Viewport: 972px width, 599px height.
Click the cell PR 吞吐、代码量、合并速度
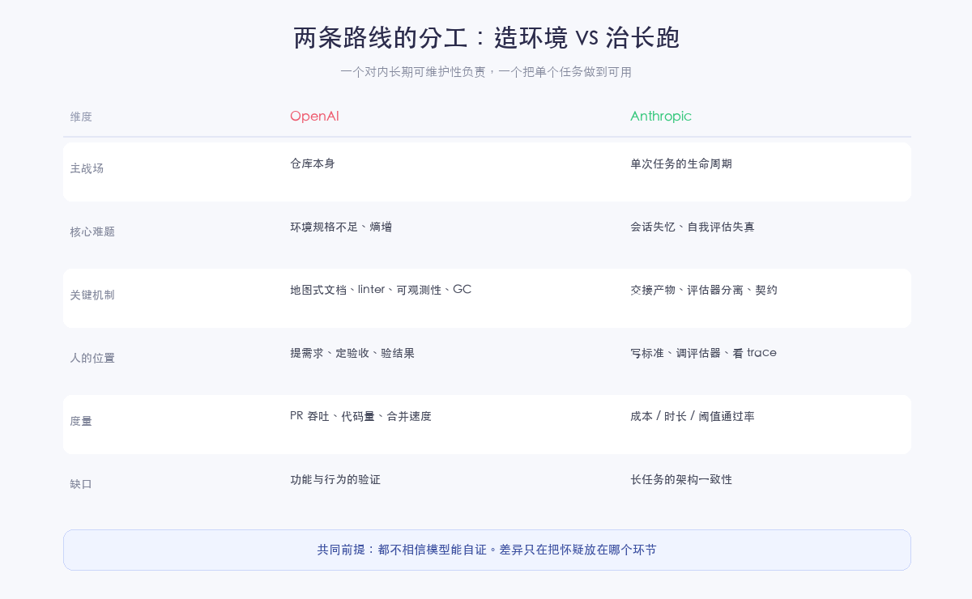[360, 416]
